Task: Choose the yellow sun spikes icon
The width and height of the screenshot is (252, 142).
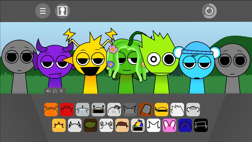Action: coord(59,125)
